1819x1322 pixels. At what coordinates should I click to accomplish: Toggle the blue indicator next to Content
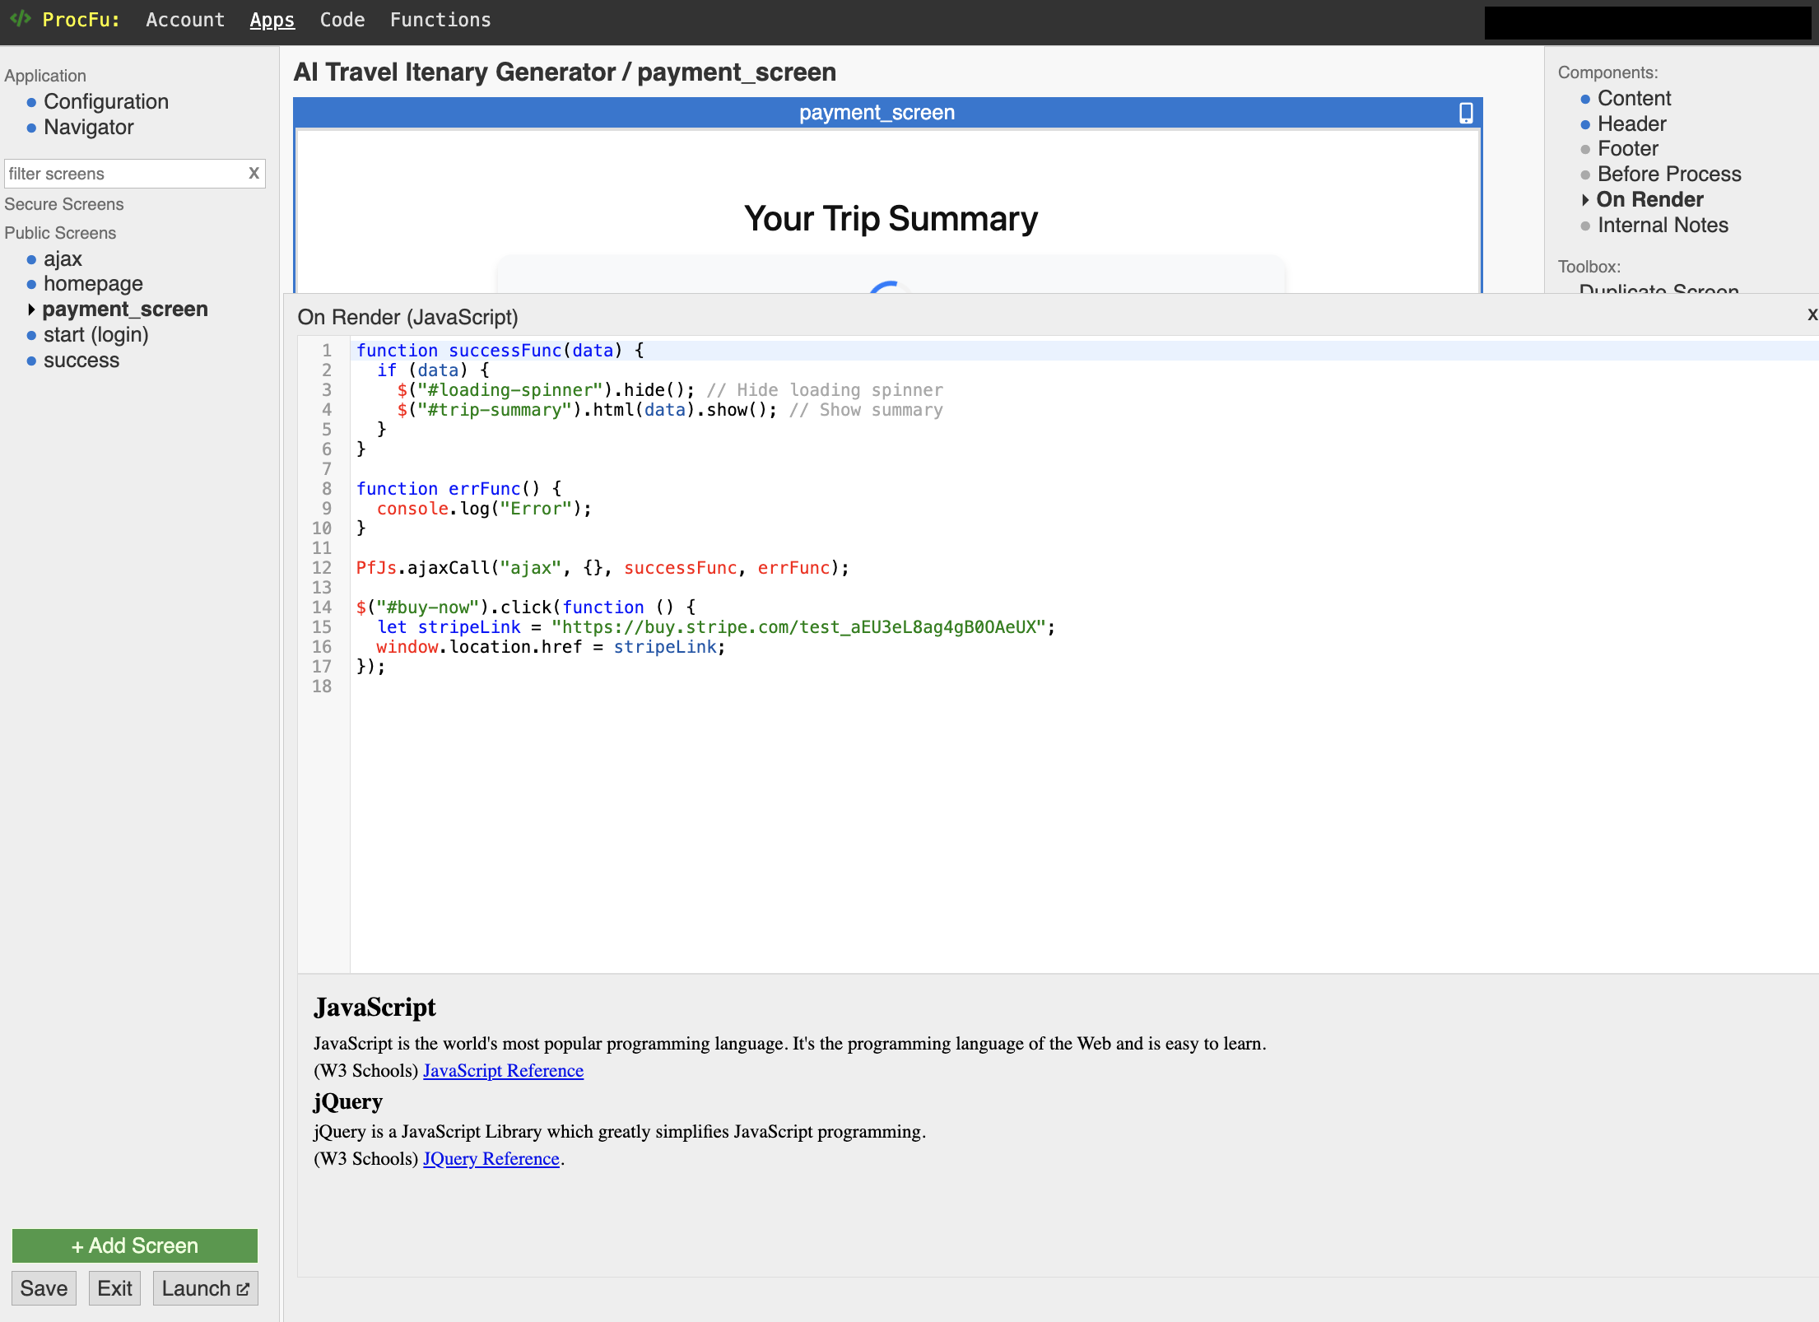coord(1585,99)
